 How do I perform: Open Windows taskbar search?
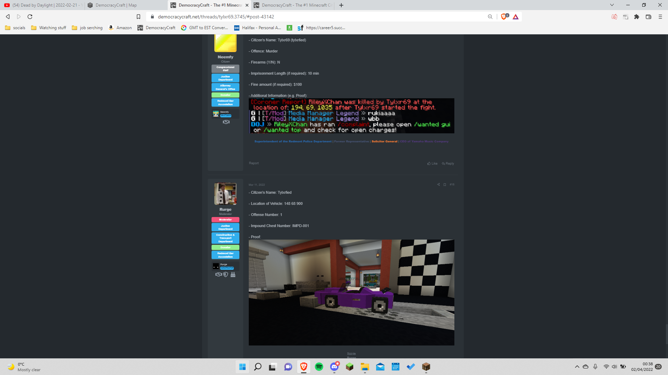(x=258, y=367)
